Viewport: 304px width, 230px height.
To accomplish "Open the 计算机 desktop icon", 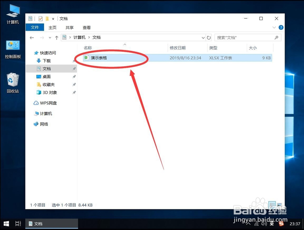I will [12, 14].
